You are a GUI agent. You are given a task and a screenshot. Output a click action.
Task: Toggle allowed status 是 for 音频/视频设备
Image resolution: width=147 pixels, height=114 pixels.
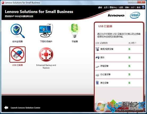coord(129,49)
